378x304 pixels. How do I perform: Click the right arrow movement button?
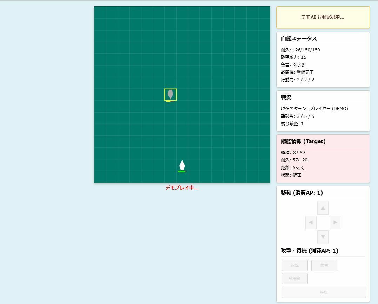(x=335, y=222)
